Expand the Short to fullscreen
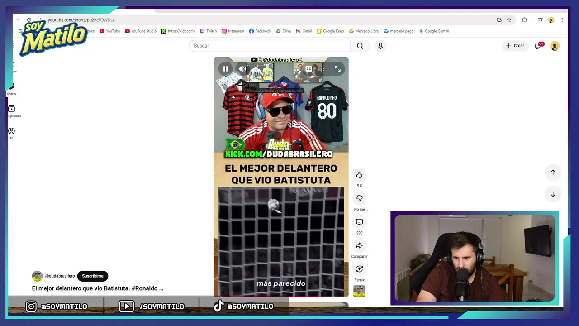579x326 pixels. point(337,69)
